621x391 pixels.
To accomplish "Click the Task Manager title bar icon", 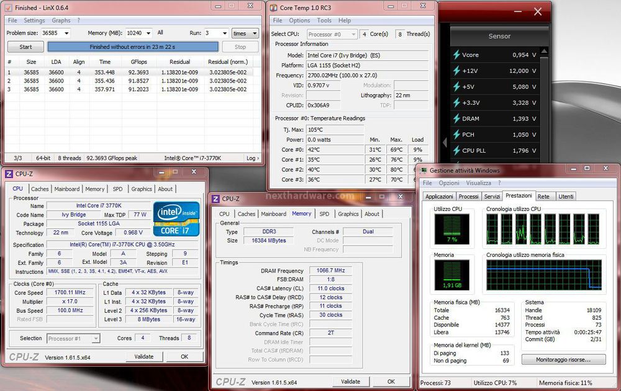I will click(424, 171).
